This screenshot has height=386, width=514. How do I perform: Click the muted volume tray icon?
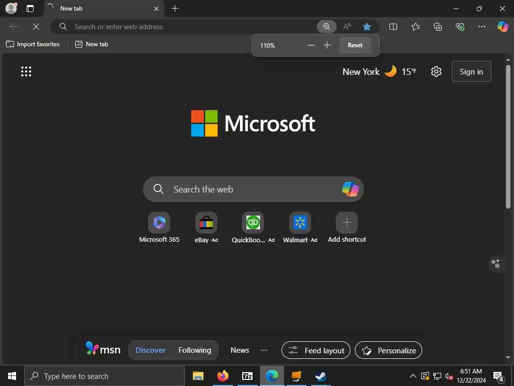point(449,376)
